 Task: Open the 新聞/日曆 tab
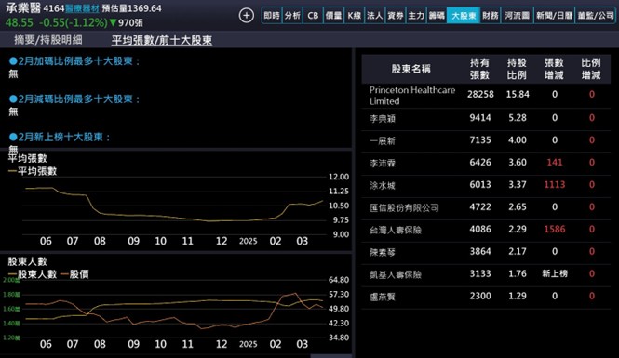click(554, 16)
